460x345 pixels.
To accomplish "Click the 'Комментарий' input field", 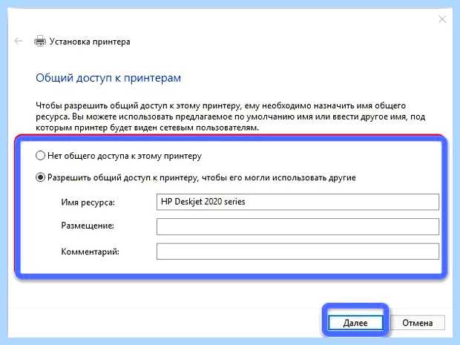I will click(298, 252).
